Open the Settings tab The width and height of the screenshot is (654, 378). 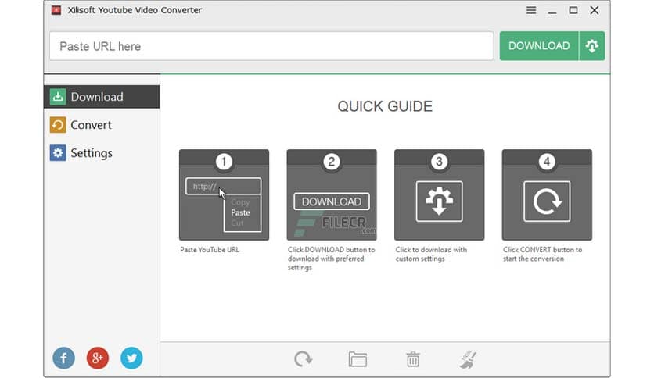102,153
